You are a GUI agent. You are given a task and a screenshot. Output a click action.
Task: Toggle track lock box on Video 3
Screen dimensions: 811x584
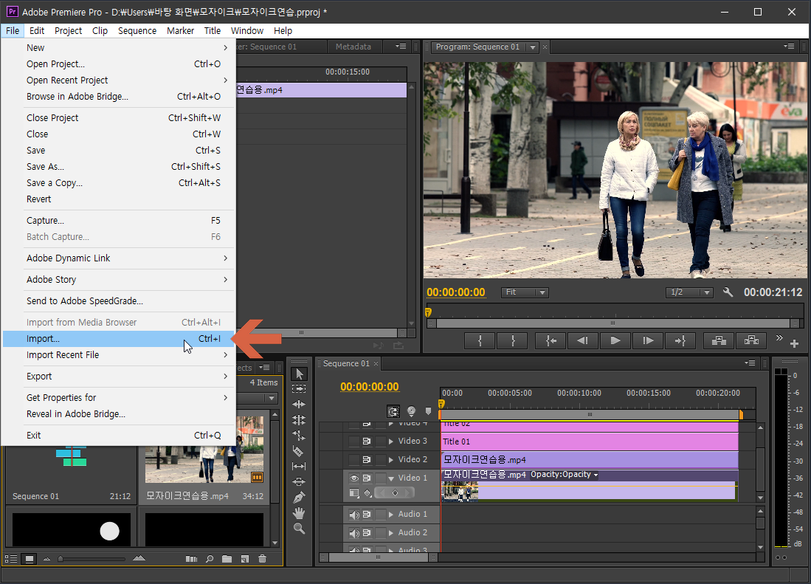[381, 442]
